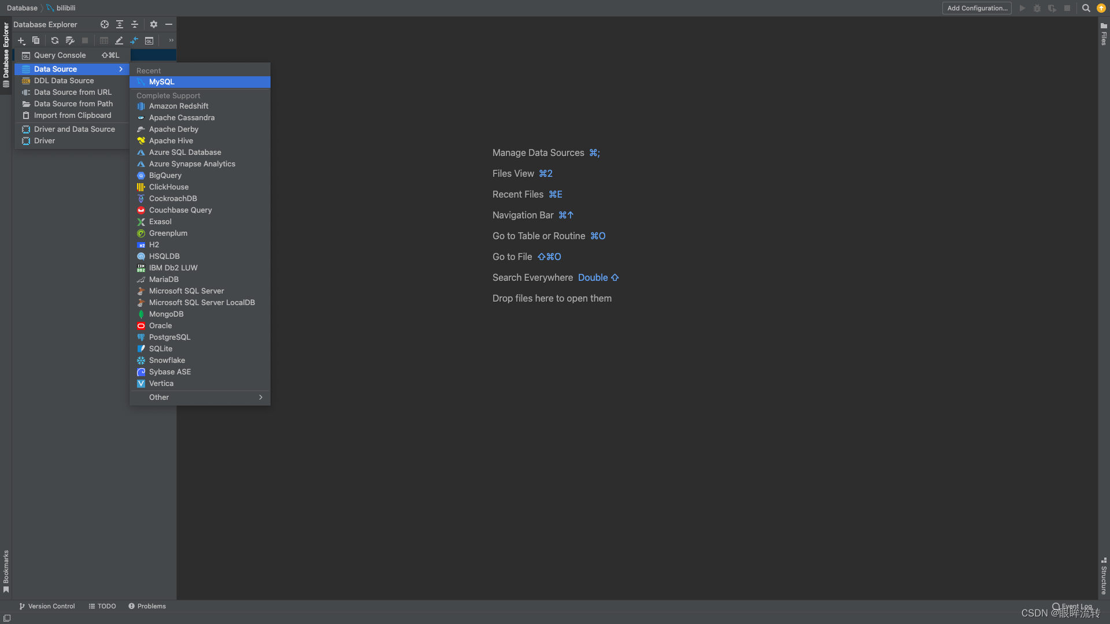Screen dimensions: 1110x624
Task: Click the DDL Data Source option
Action: coord(63,80)
